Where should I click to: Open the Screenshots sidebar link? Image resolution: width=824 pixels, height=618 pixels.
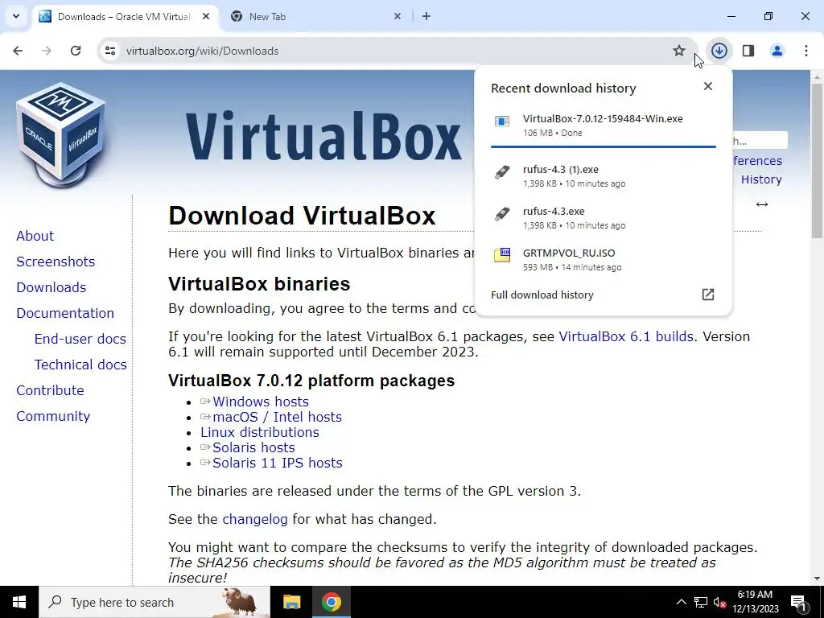[x=56, y=262]
